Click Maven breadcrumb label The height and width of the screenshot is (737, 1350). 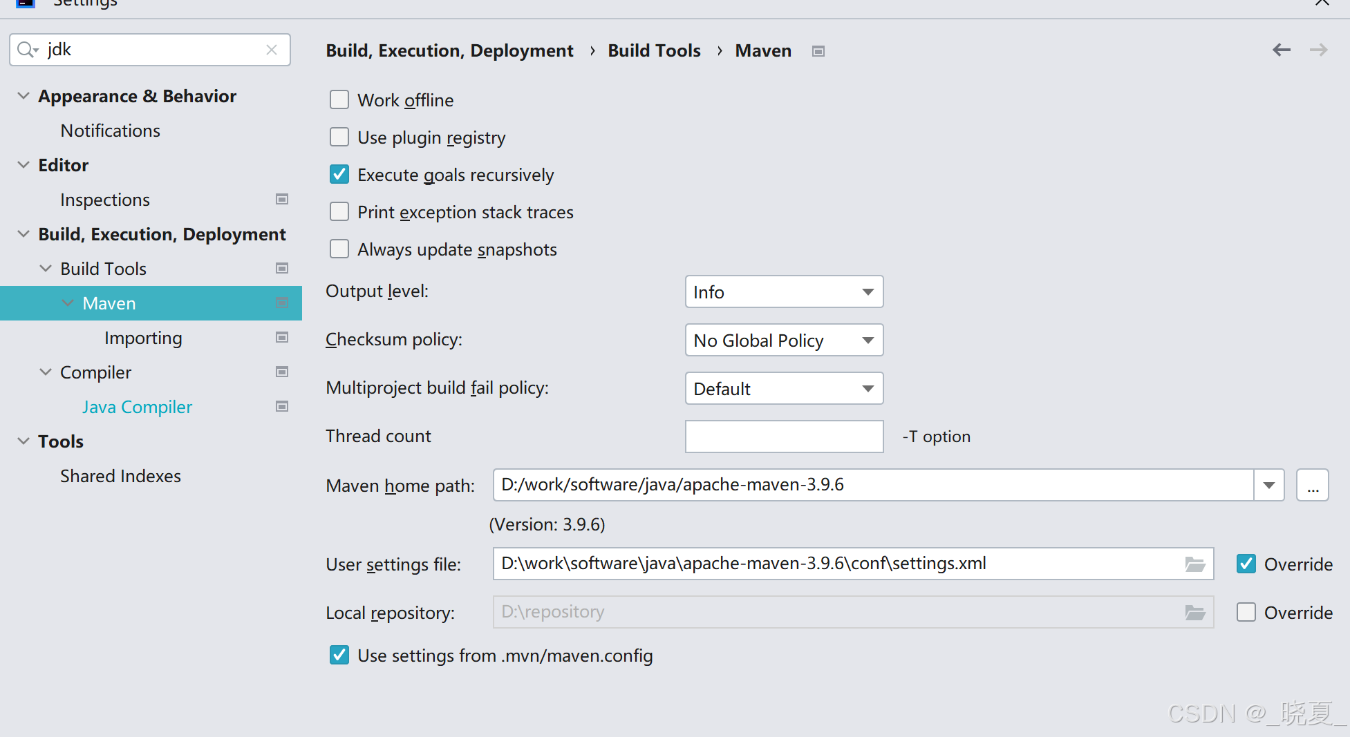tap(763, 50)
